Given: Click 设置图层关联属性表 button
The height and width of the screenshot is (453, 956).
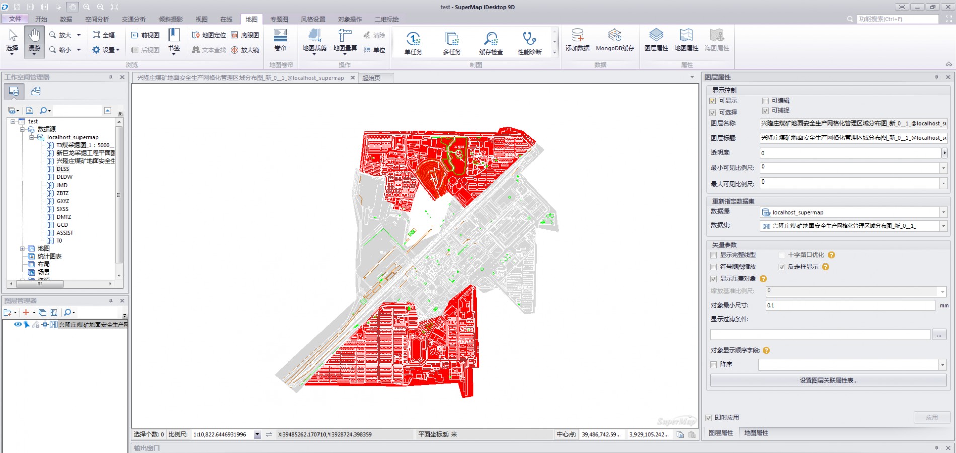Looking at the screenshot, I should click(829, 381).
